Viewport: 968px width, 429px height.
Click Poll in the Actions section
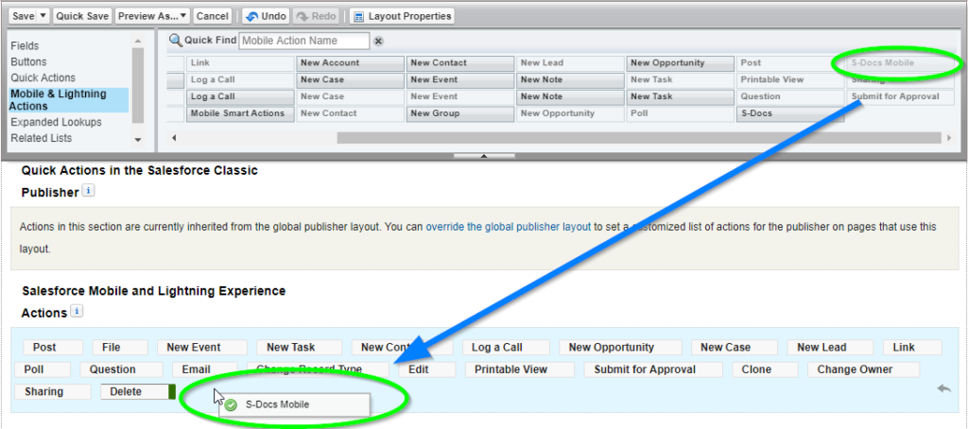(x=43, y=369)
